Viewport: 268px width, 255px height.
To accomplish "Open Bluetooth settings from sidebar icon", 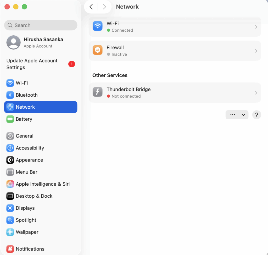I will point(10,95).
